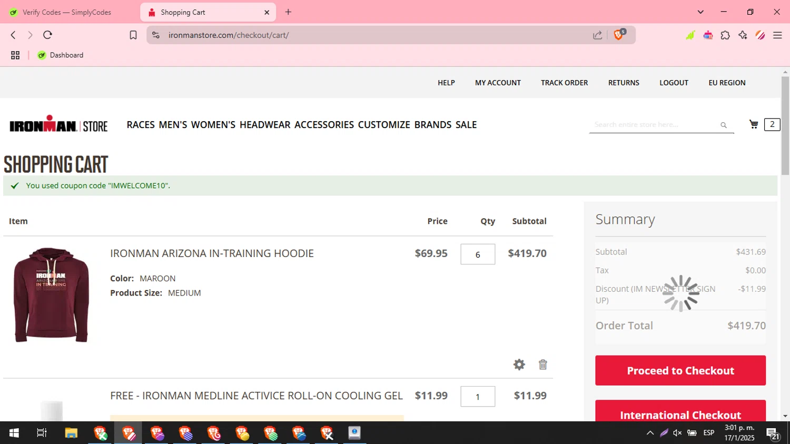Viewport: 790px width, 444px height.
Task: Go forward with the browser forward arrow
Action: tap(30, 35)
